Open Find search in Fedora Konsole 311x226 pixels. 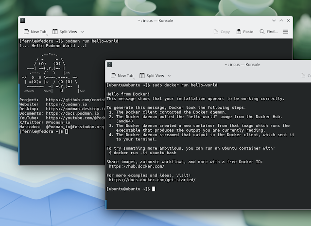pos(268,32)
